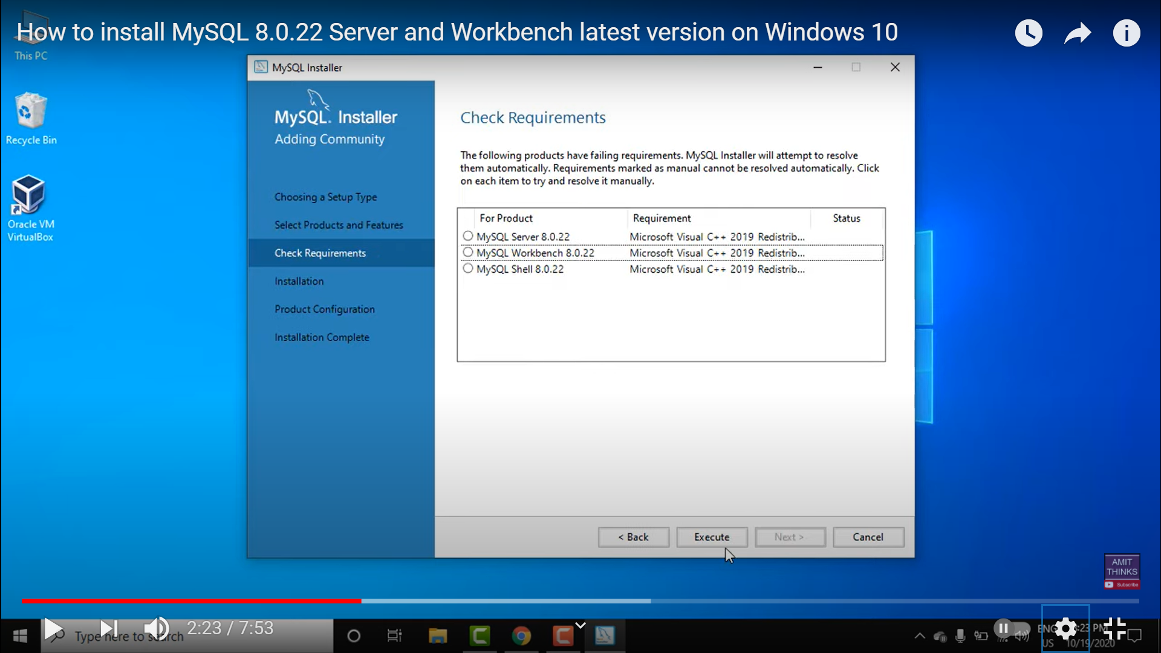Open the Windows notification center
1161x653 pixels.
tap(1135, 635)
